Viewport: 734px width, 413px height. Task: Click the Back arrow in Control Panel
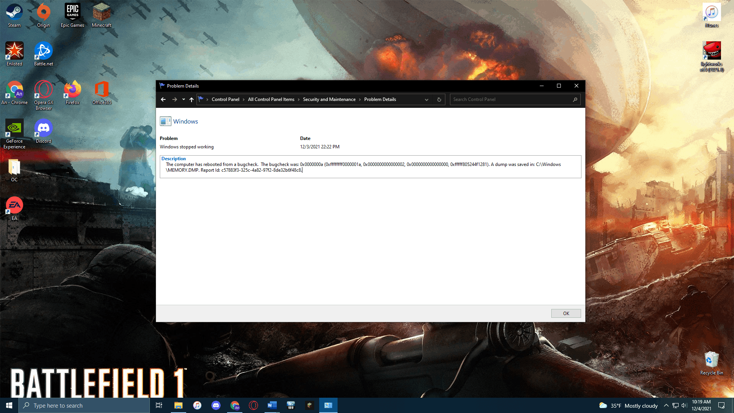[x=163, y=99]
